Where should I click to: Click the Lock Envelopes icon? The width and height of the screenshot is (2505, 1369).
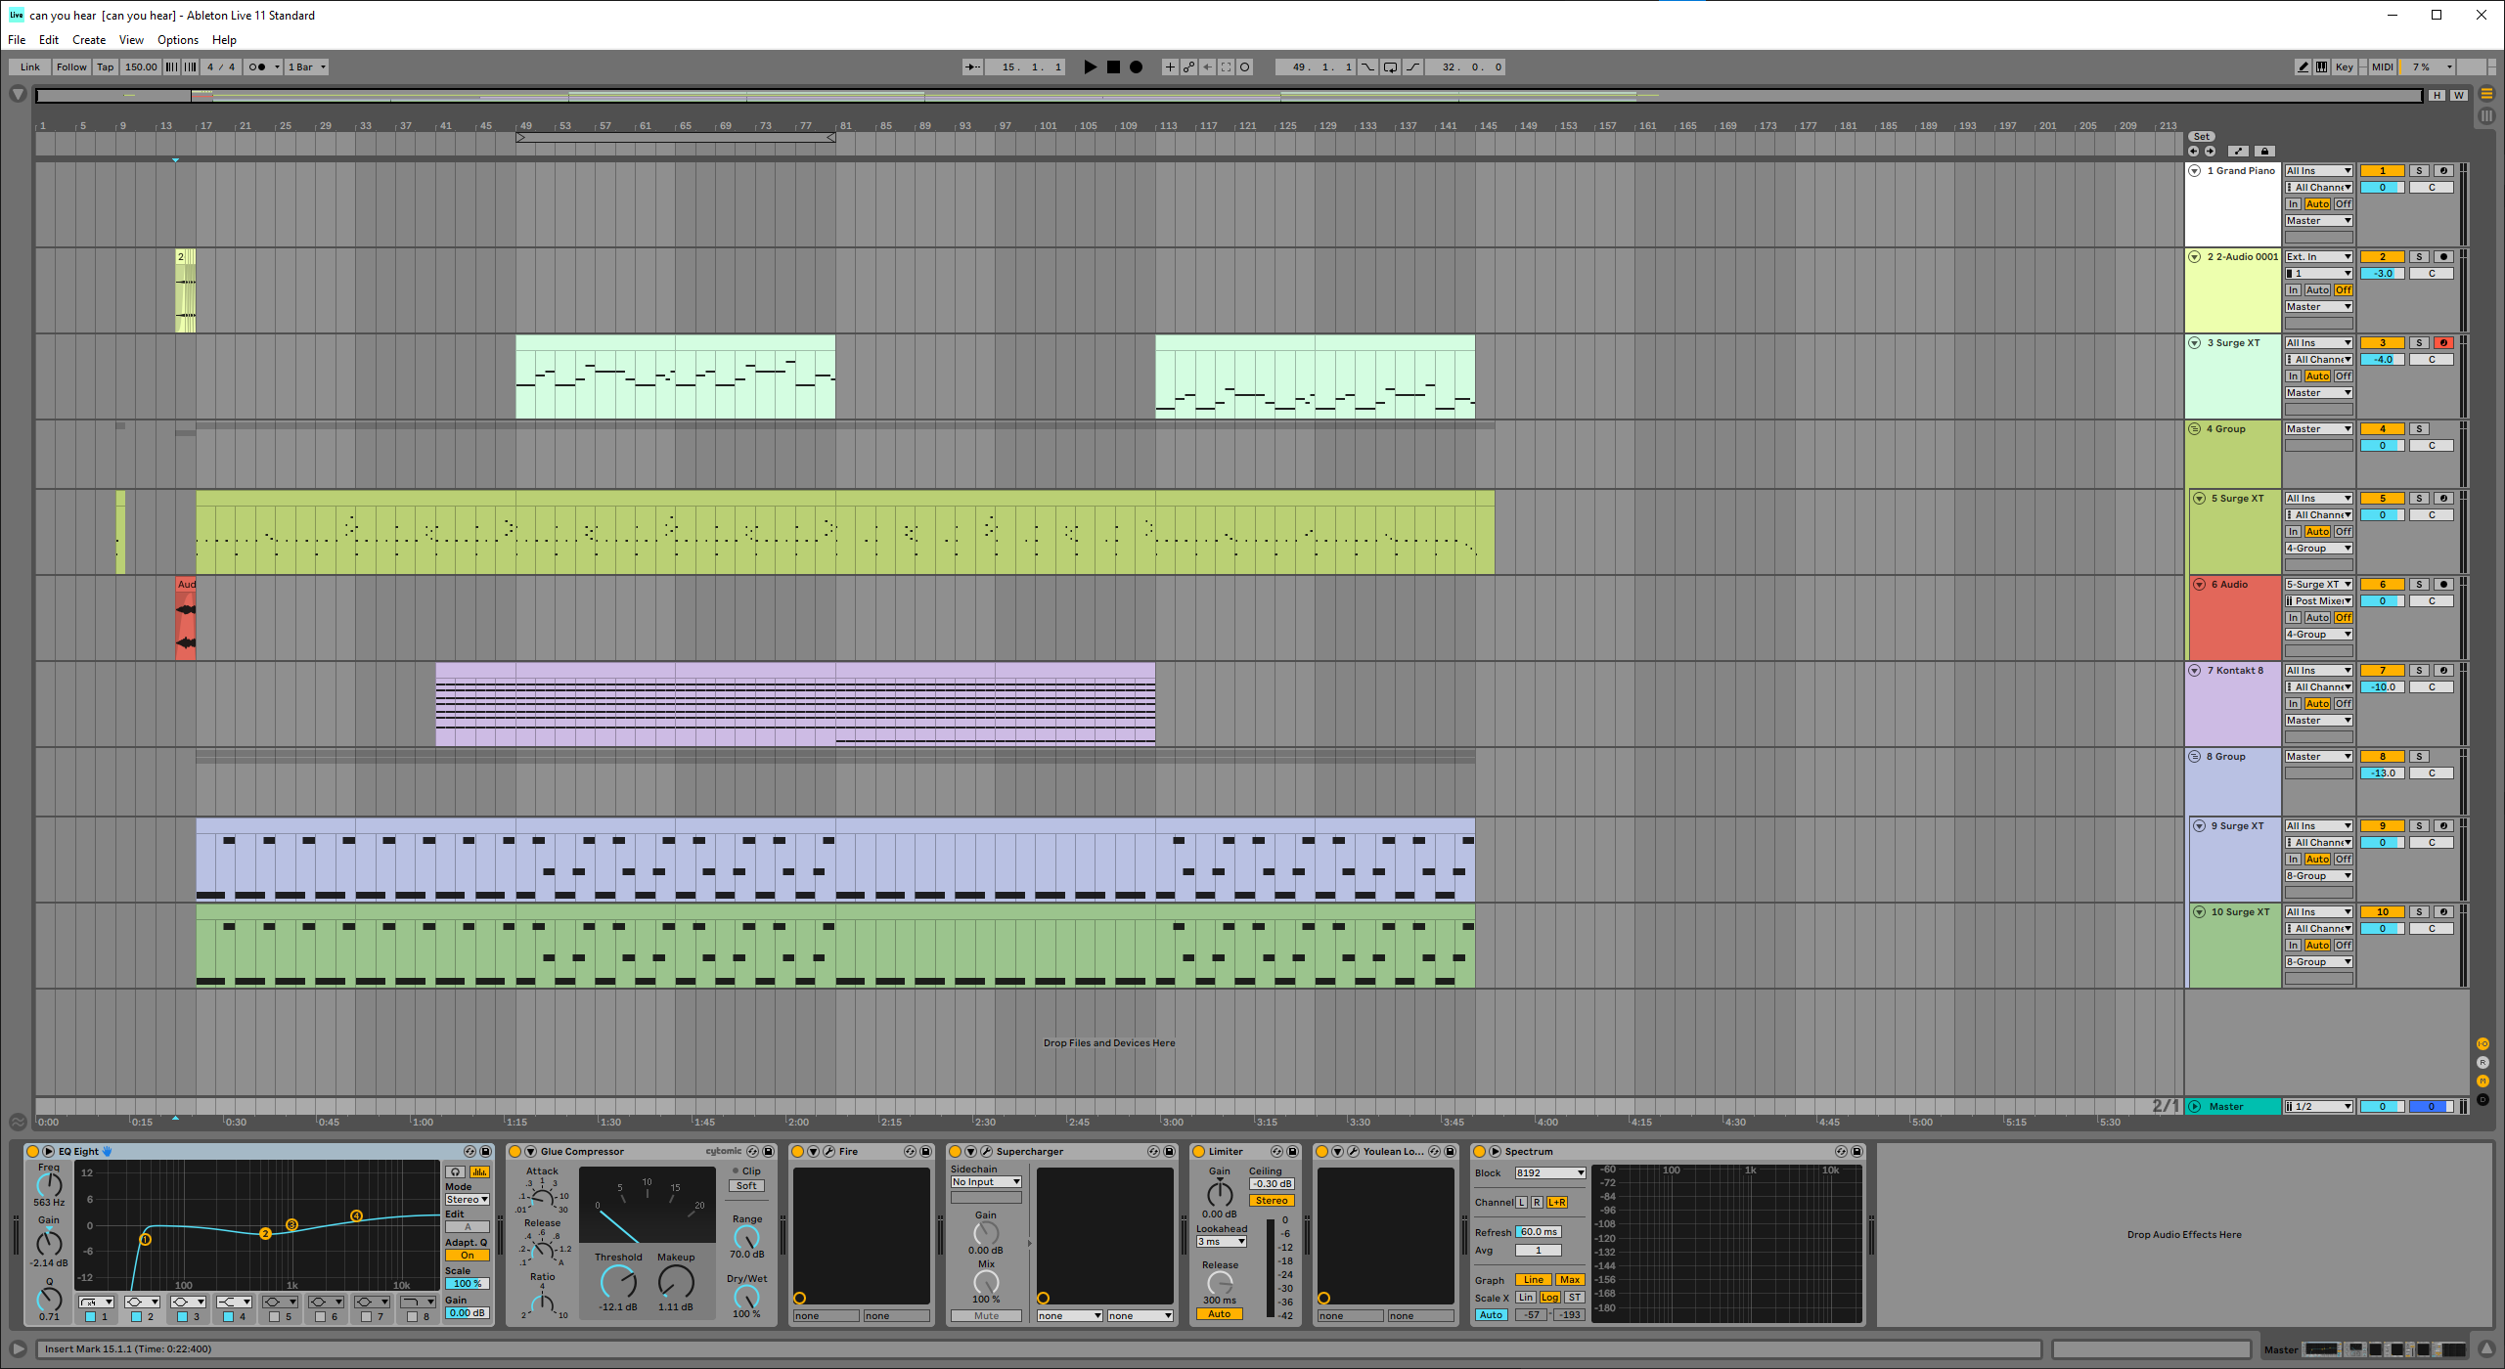(2264, 152)
